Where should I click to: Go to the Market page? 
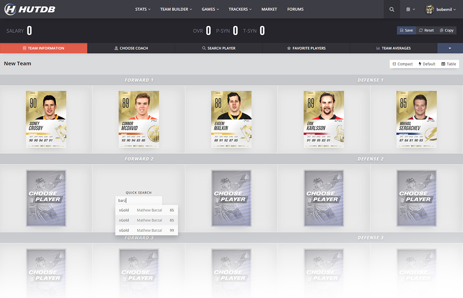[x=269, y=9]
